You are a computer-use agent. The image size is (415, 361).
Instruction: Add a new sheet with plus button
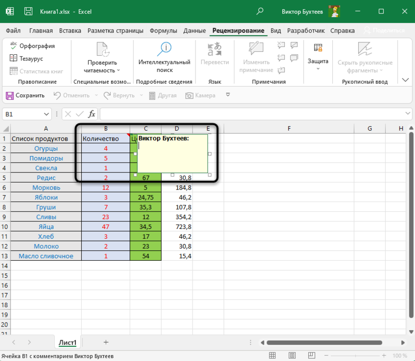106,343
